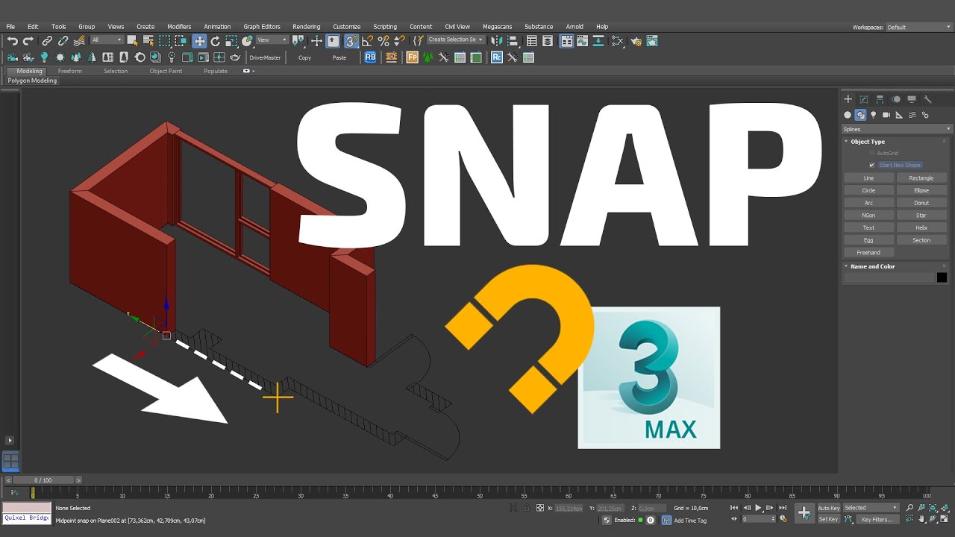Open Render Setup teapot icon
The height and width of the screenshot is (537, 955).
point(636,41)
